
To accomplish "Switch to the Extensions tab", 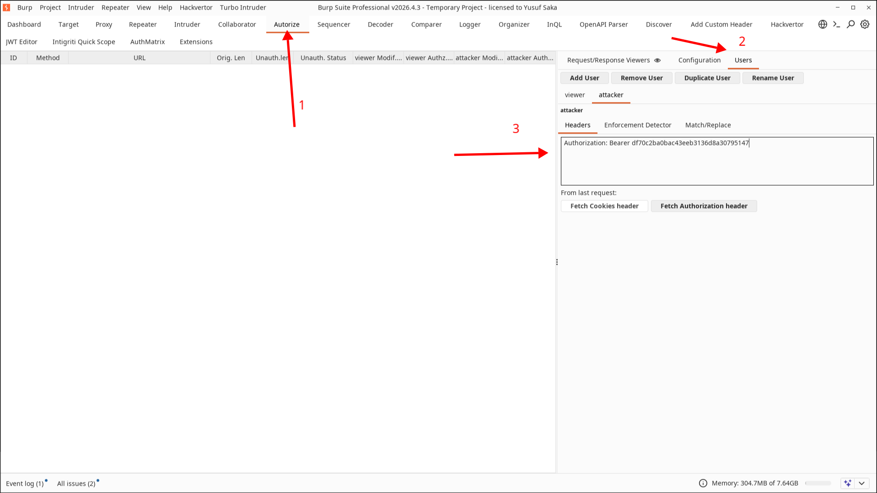I will tap(196, 42).
